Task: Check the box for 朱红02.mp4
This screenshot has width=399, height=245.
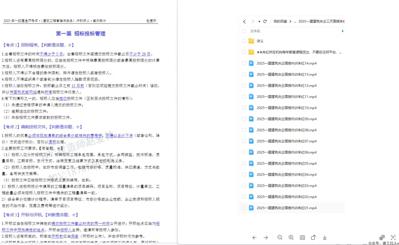Action: pyautogui.click(x=244, y=197)
